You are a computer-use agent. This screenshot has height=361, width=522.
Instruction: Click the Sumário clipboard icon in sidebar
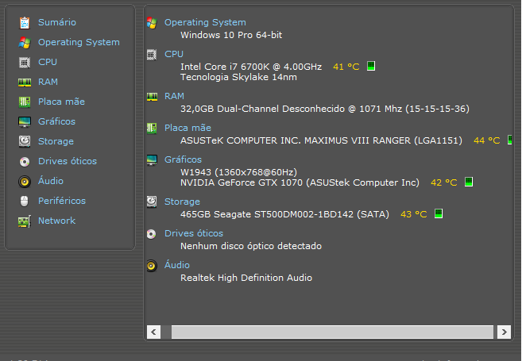coord(25,22)
